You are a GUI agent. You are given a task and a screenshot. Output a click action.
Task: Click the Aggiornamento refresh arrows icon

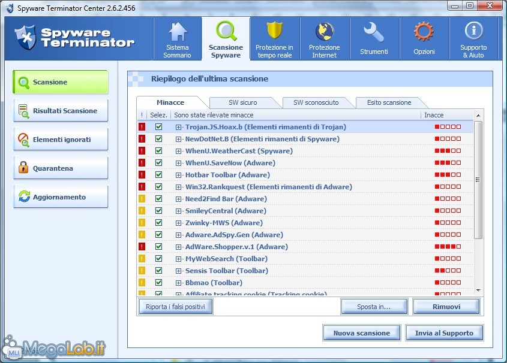pos(24,196)
